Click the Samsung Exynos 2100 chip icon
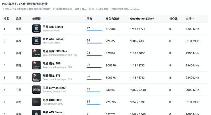211x115 pixels. (x=36, y=90)
